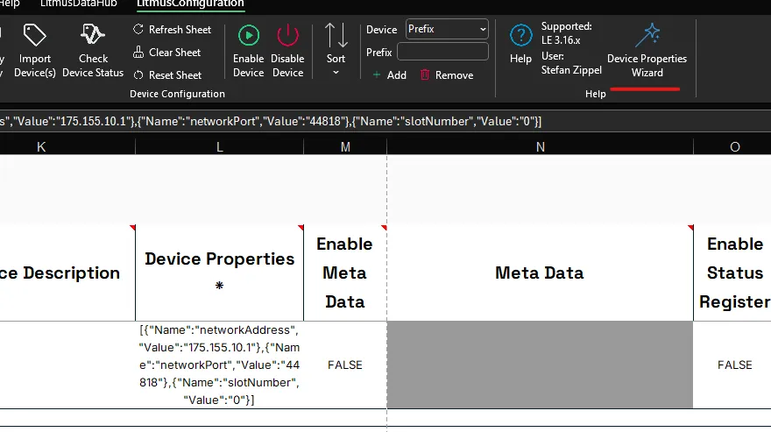Select the networkAddress JSON properties cell

(x=219, y=365)
